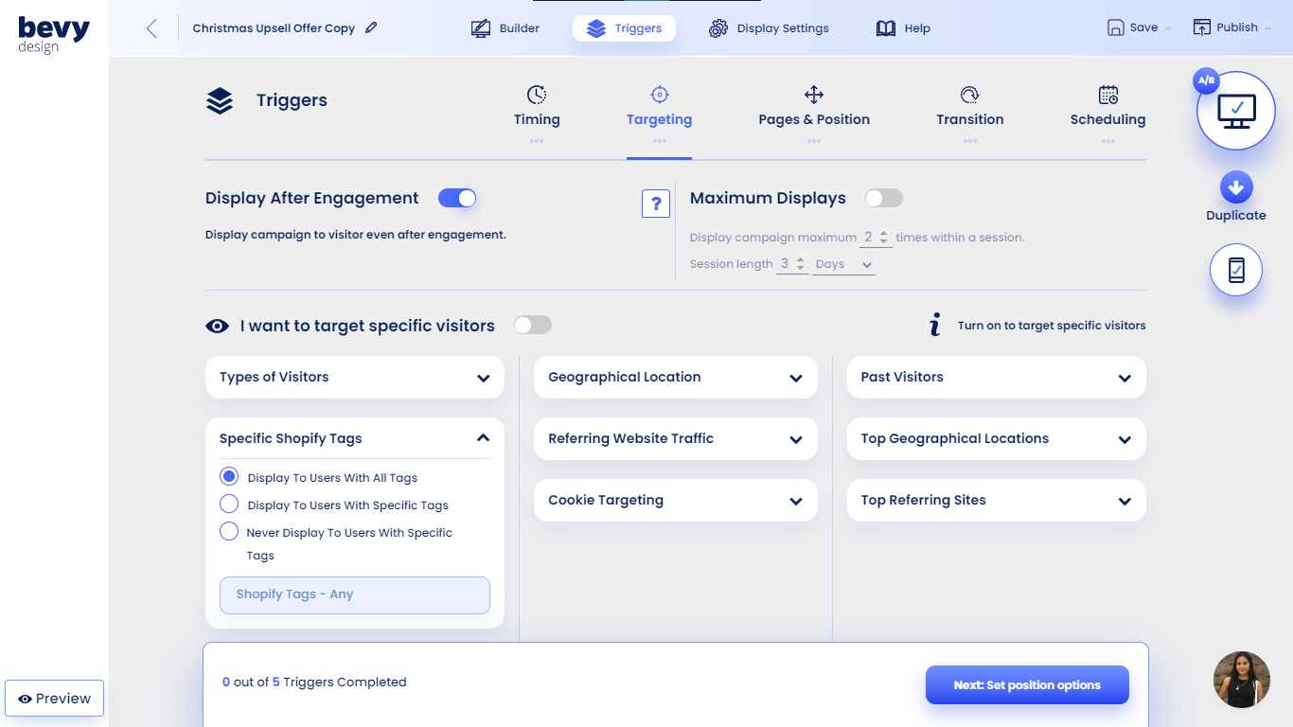Click the Duplicate campaign icon

coord(1235,186)
